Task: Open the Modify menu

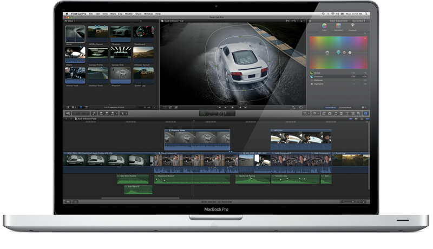Action: click(x=129, y=14)
